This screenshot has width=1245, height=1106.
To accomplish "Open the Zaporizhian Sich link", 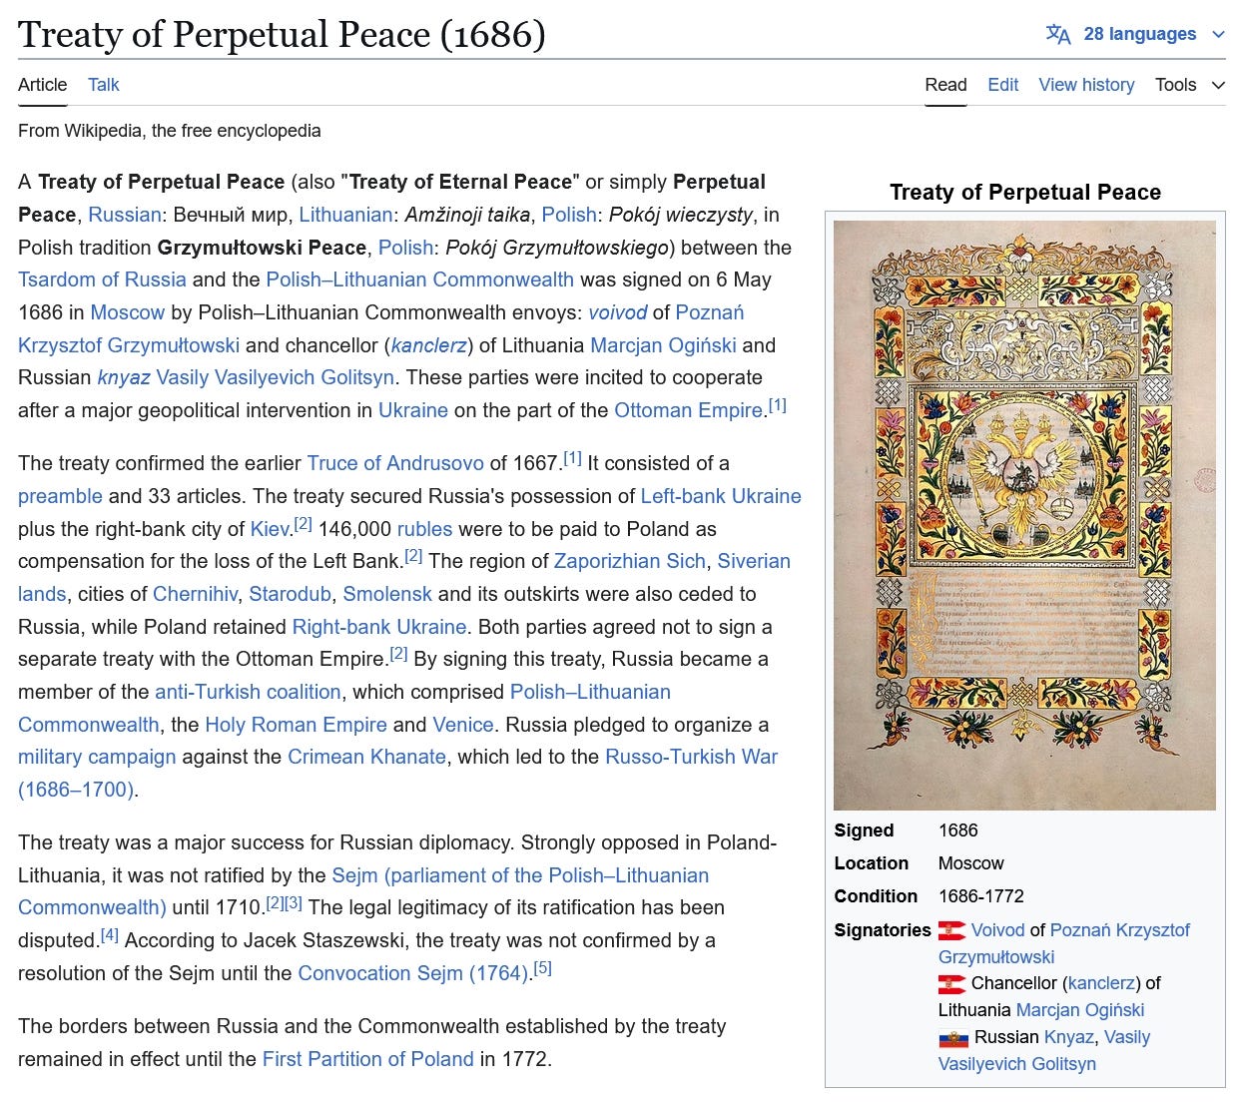I will click(x=630, y=561).
